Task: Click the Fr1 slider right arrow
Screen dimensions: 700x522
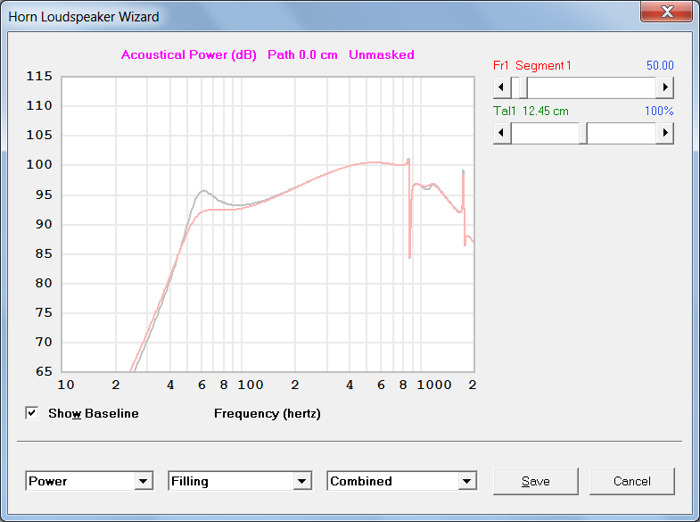Action: (664, 87)
